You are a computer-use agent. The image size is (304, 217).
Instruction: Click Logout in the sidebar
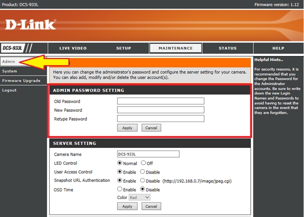click(9, 90)
